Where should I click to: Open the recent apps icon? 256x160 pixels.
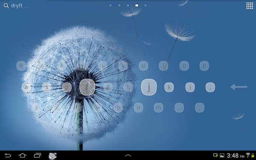(x=37, y=155)
